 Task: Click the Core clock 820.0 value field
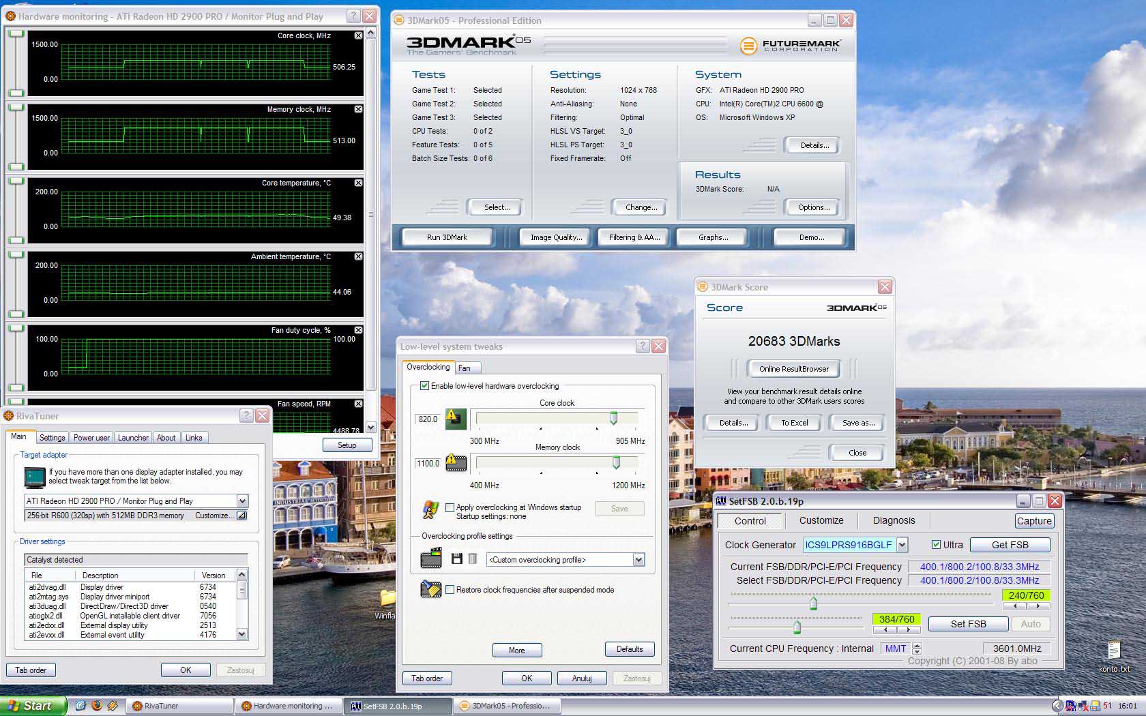tap(428, 419)
